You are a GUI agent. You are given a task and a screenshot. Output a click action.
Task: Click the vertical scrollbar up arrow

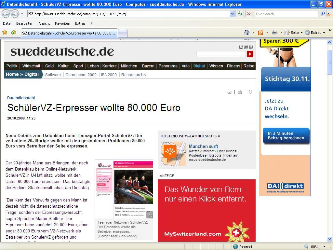(x=330, y=42)
